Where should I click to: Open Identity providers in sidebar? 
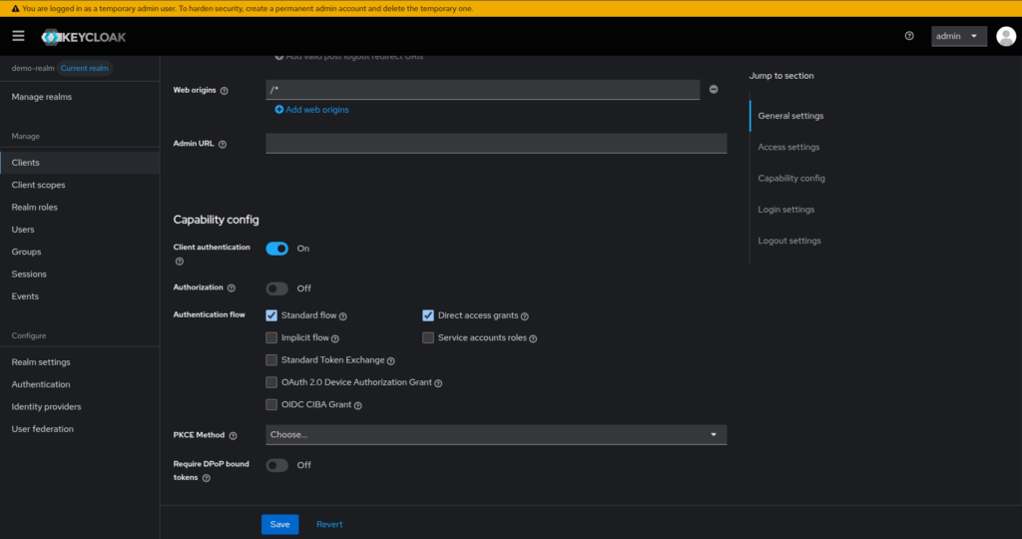pos(46,406)
